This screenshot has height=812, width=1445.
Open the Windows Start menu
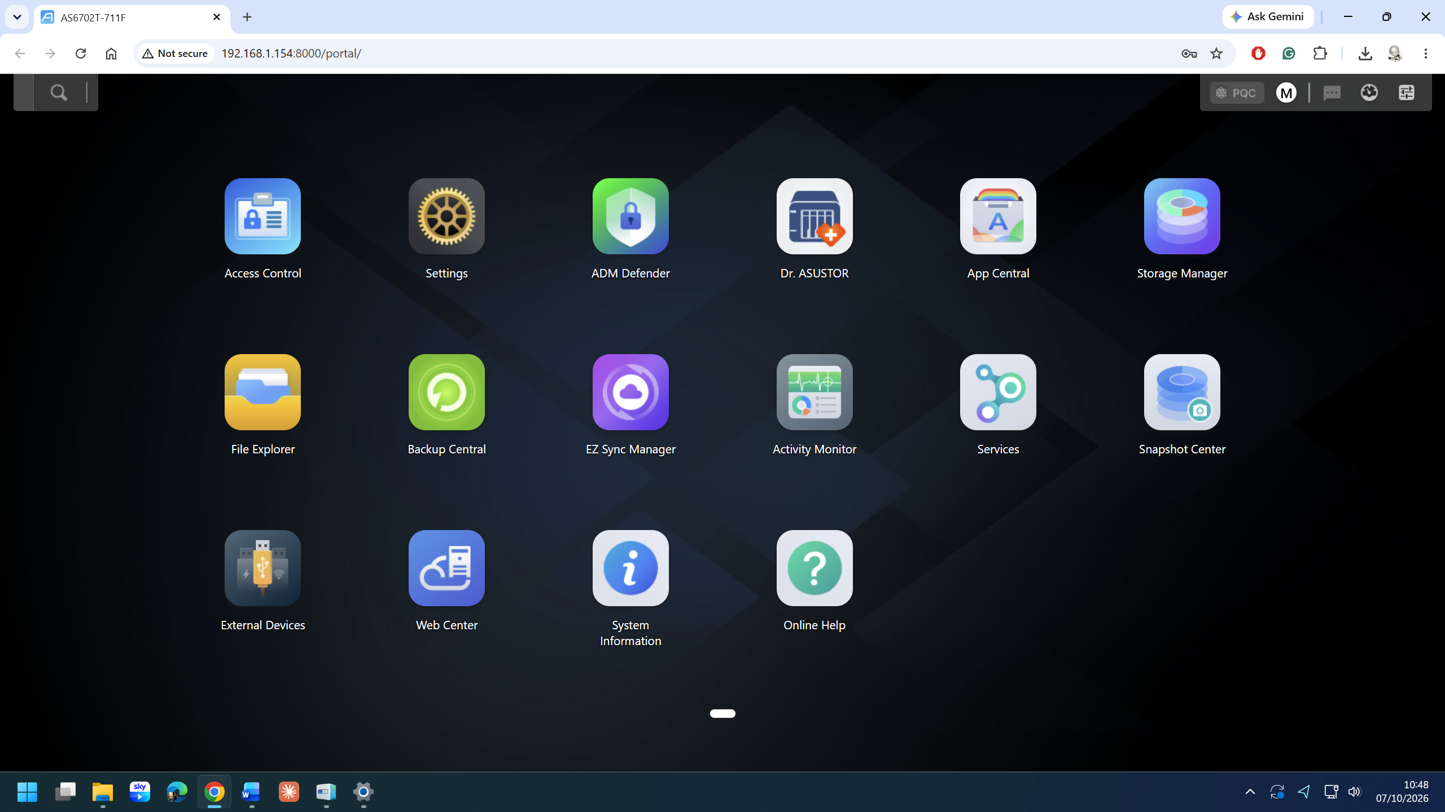click(x=27, y=792)
